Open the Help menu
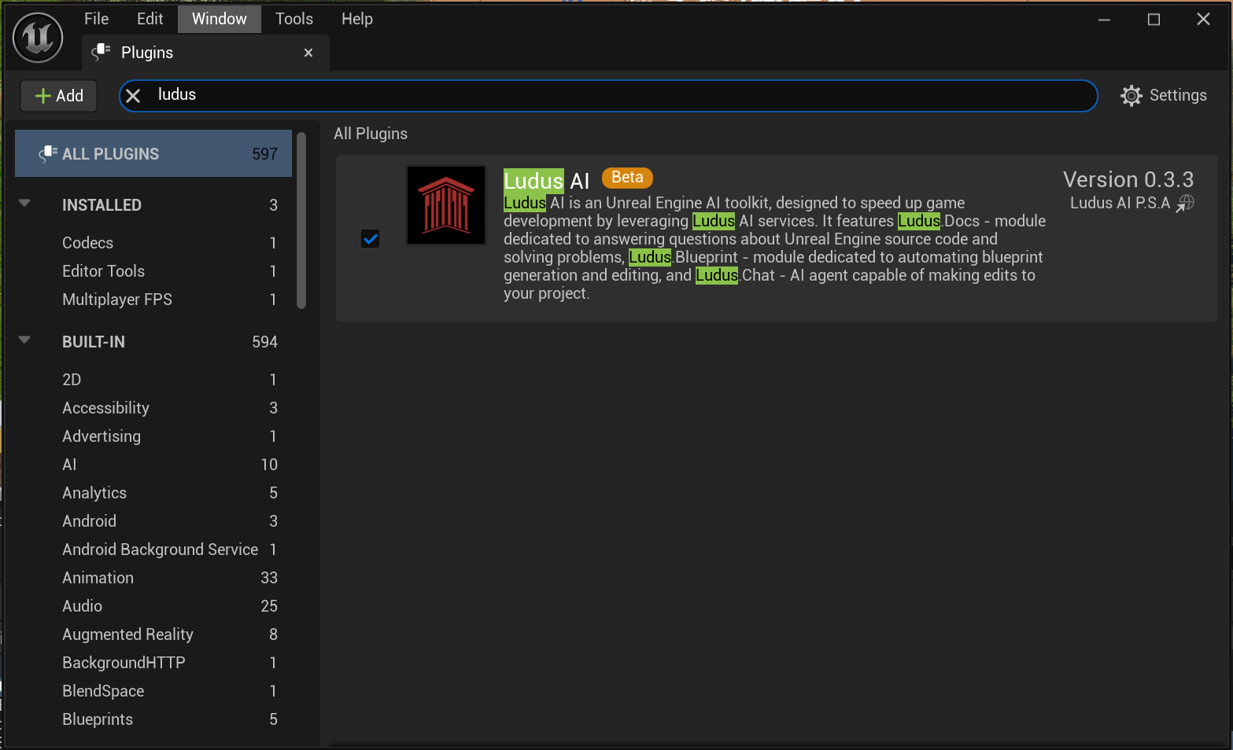Viewport: 1233px width, 750px height. [x=356, y=19]
